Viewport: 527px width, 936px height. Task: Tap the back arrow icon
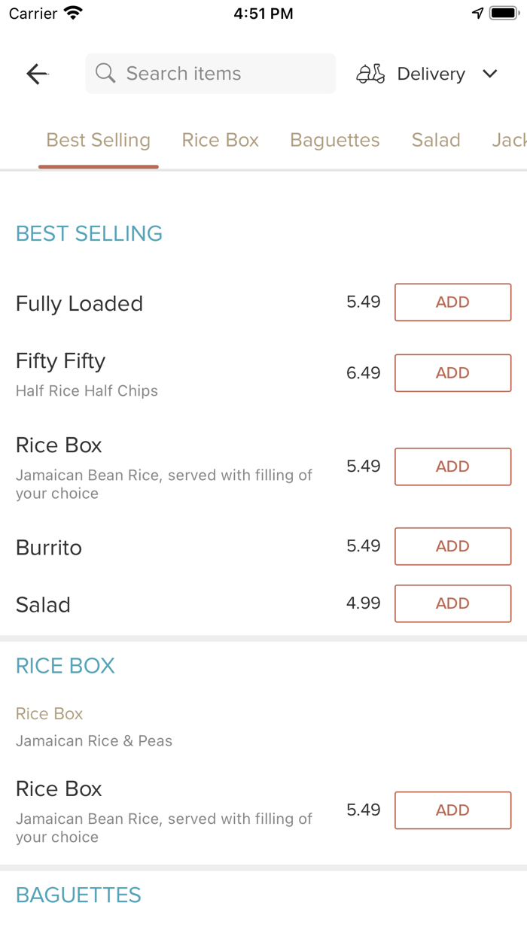click(x=37, y=74)
